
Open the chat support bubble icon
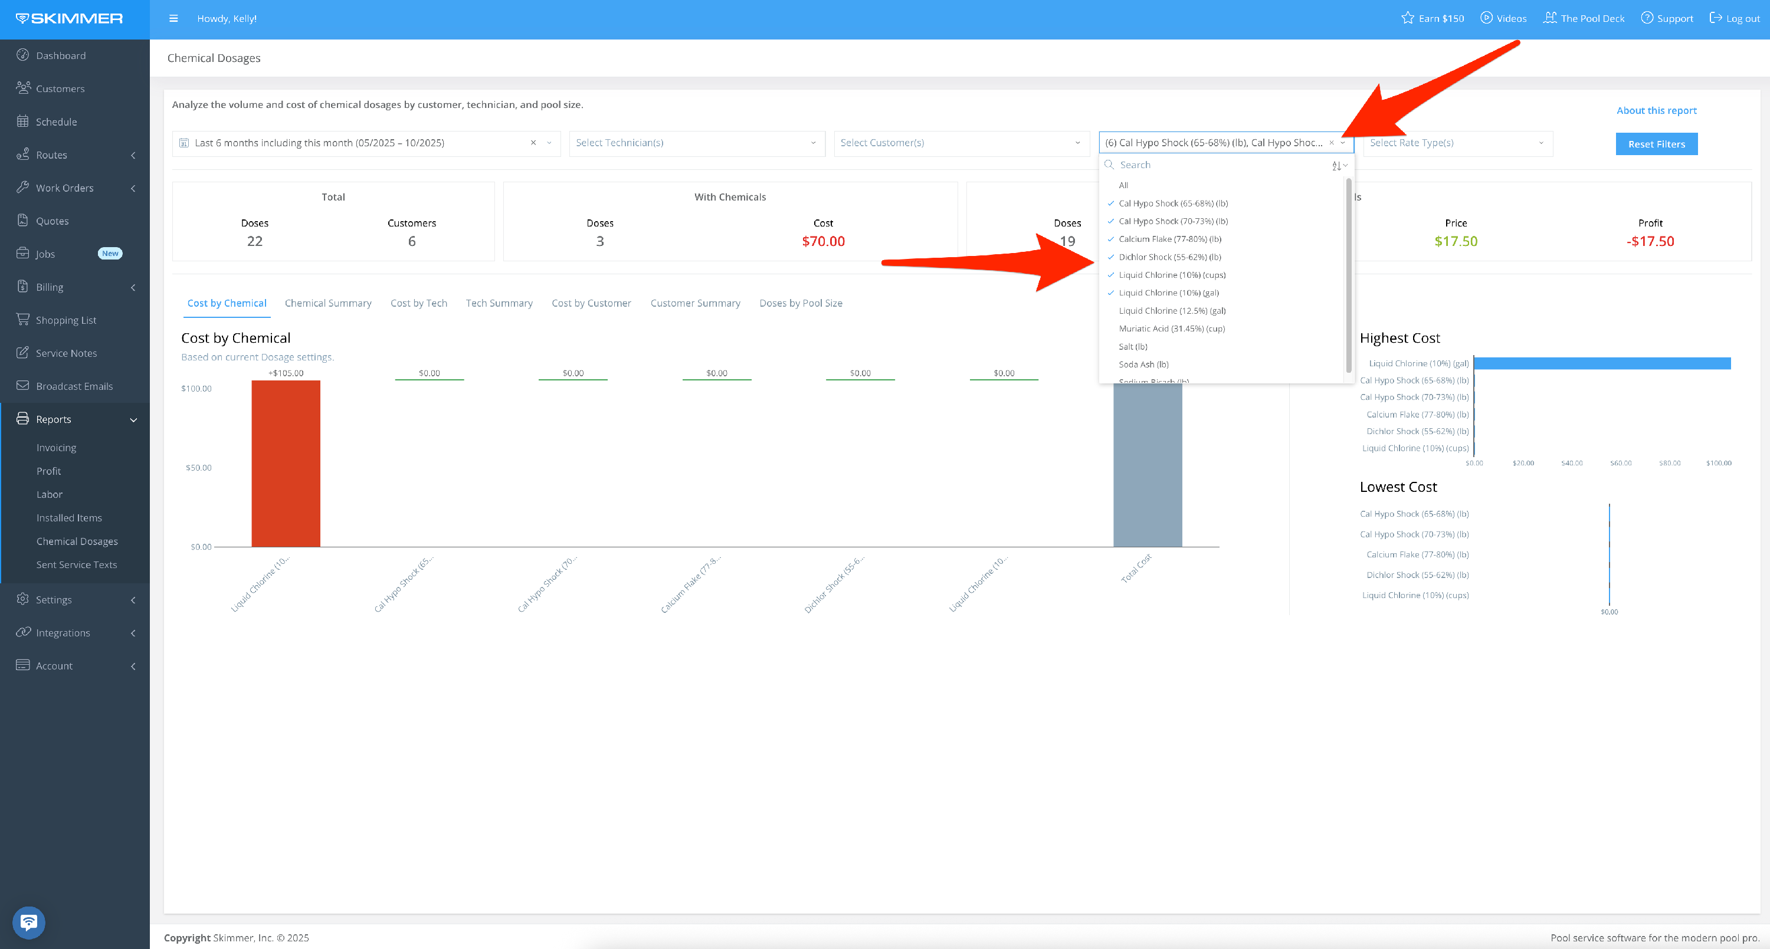[29, 922]
